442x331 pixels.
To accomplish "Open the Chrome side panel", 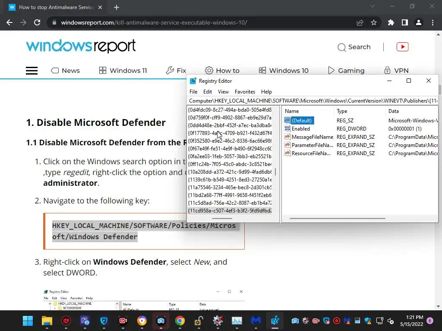I will 405,22.
